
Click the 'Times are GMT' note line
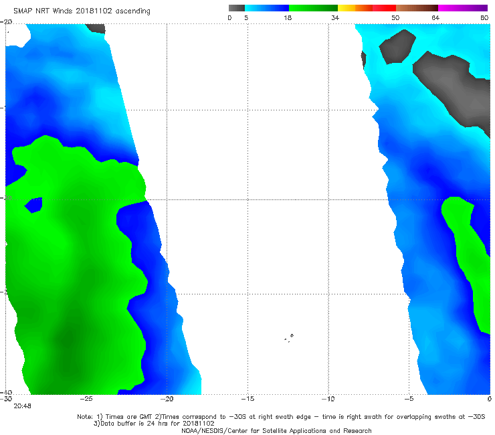281,417
